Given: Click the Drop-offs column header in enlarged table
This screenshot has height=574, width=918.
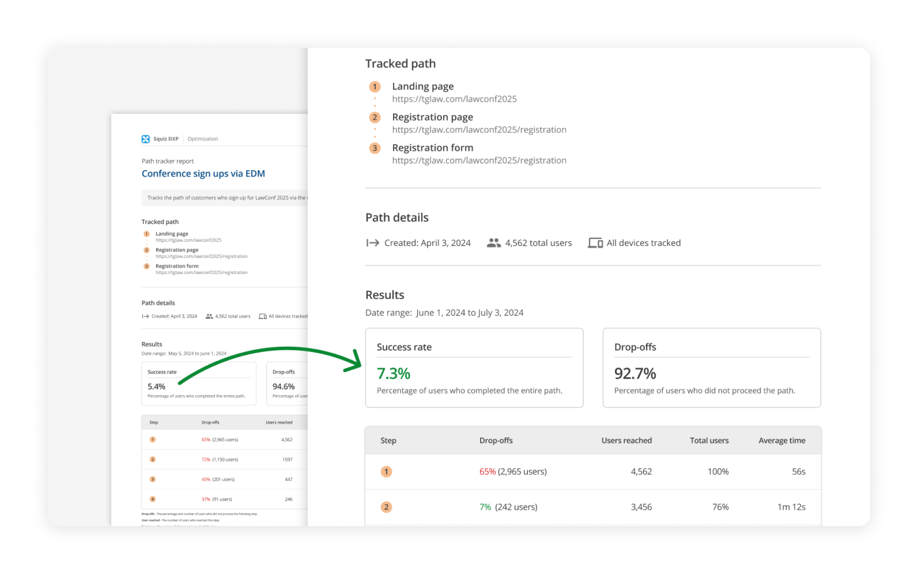Looking at the screenshot, I should 496,441.
